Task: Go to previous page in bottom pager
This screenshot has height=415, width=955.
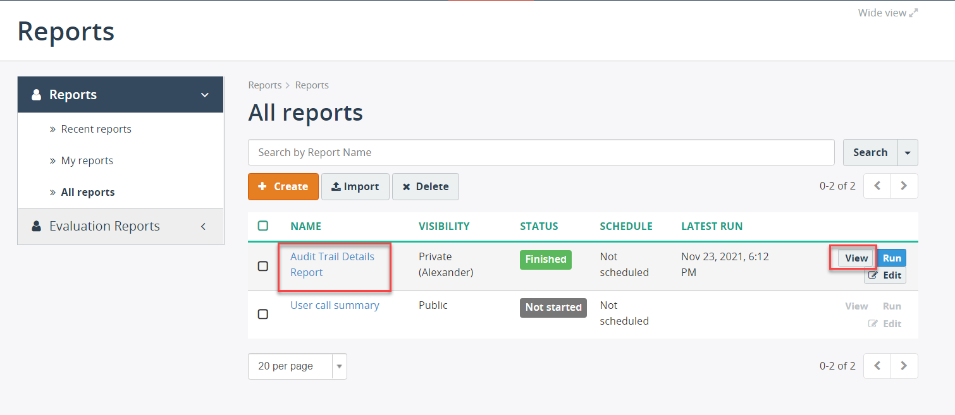Action: [x=877, y=366]
